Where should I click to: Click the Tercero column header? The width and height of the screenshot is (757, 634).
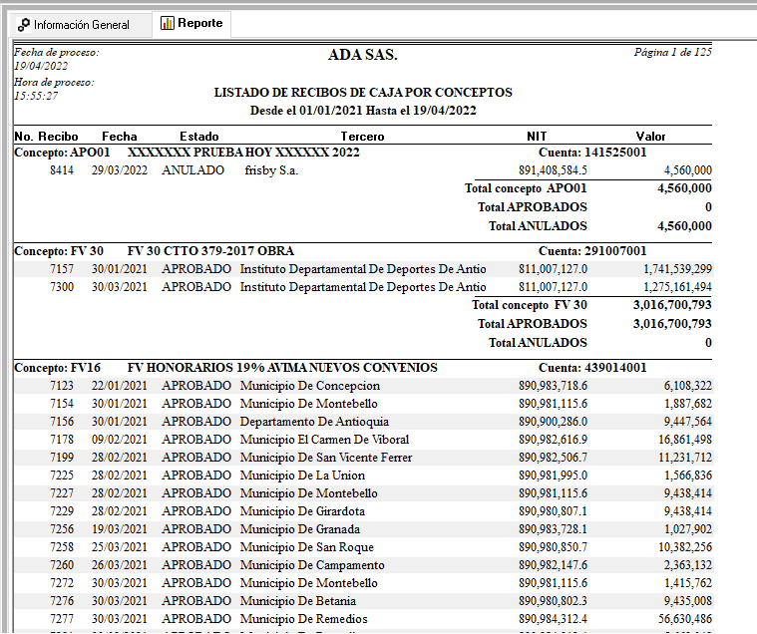[362, 136]
